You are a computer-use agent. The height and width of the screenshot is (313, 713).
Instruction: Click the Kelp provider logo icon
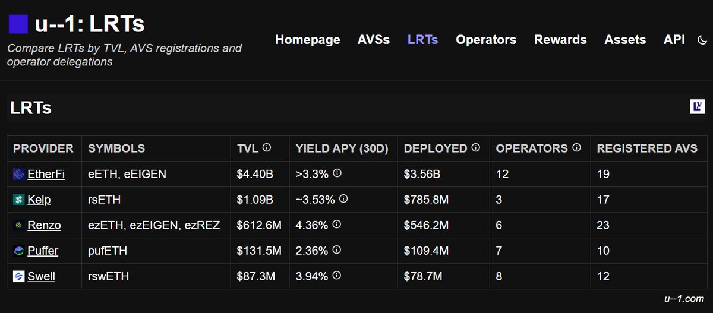(x=18, y=200)
